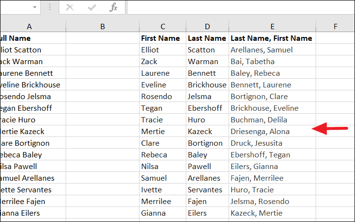Open the Insert Function fx dialog
This screenshot has height=222, width=355.
click(113, 7)
